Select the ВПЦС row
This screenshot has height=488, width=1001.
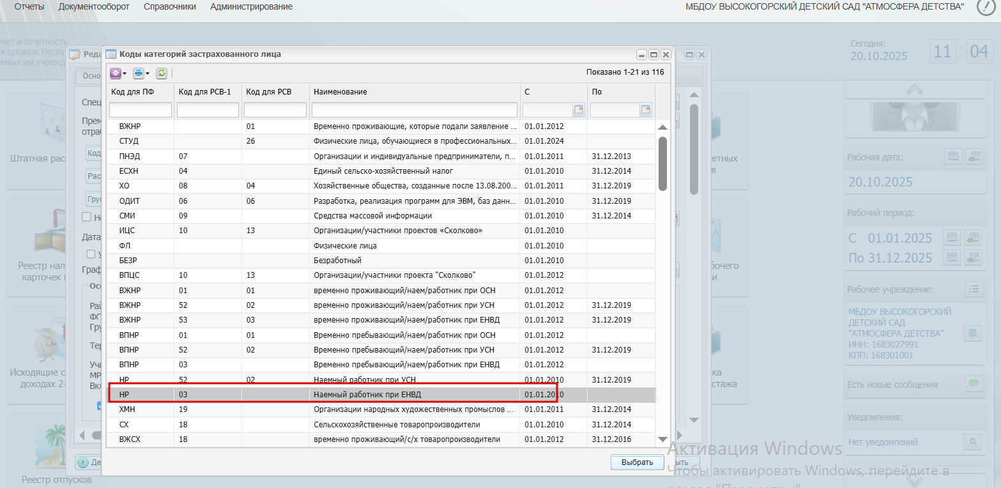coord(381,275)
